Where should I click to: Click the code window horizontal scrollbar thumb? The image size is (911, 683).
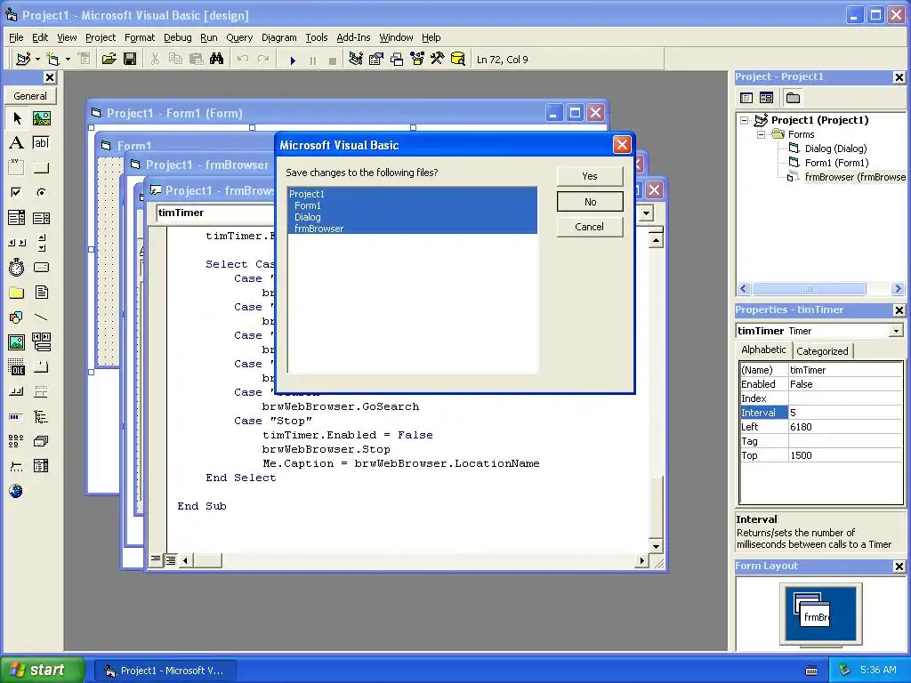click(207, 560)
